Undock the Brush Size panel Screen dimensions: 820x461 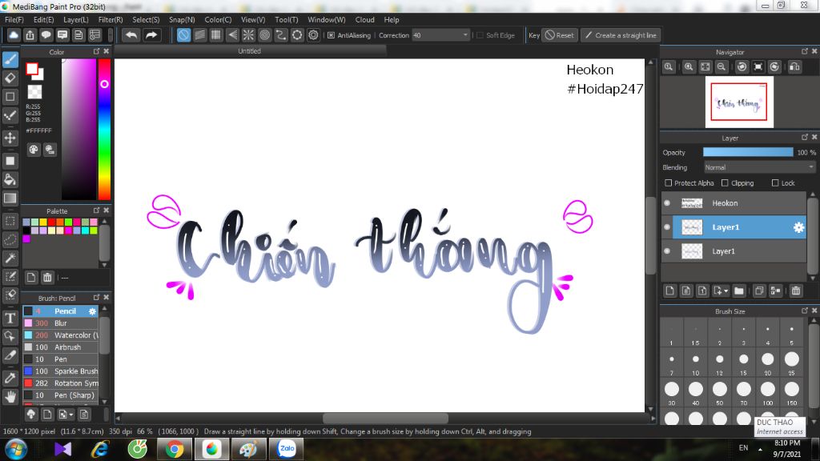804,311
